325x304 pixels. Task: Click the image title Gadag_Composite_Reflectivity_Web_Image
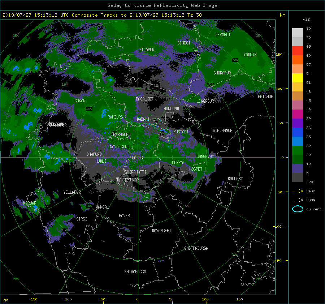coord(162,5)
